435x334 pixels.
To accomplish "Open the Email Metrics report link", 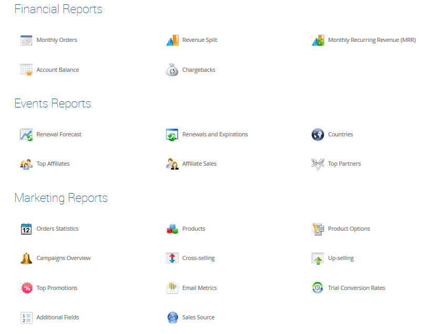I will tap(199, 288).
